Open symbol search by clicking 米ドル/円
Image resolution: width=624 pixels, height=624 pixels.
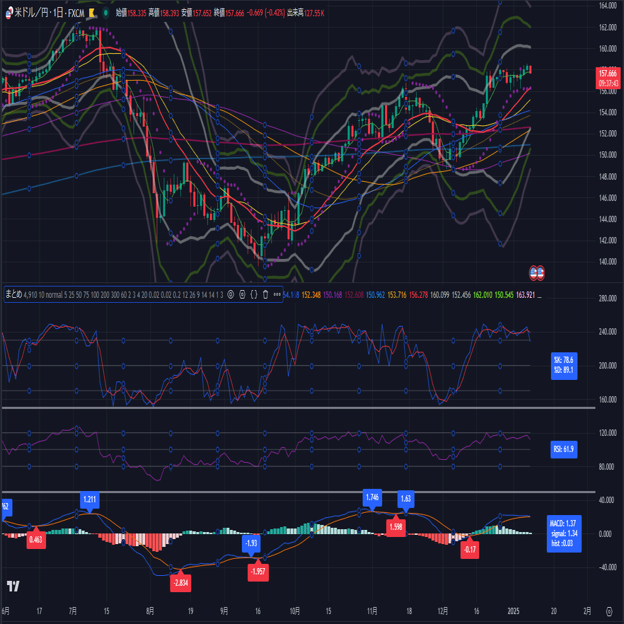pos(32,11)
